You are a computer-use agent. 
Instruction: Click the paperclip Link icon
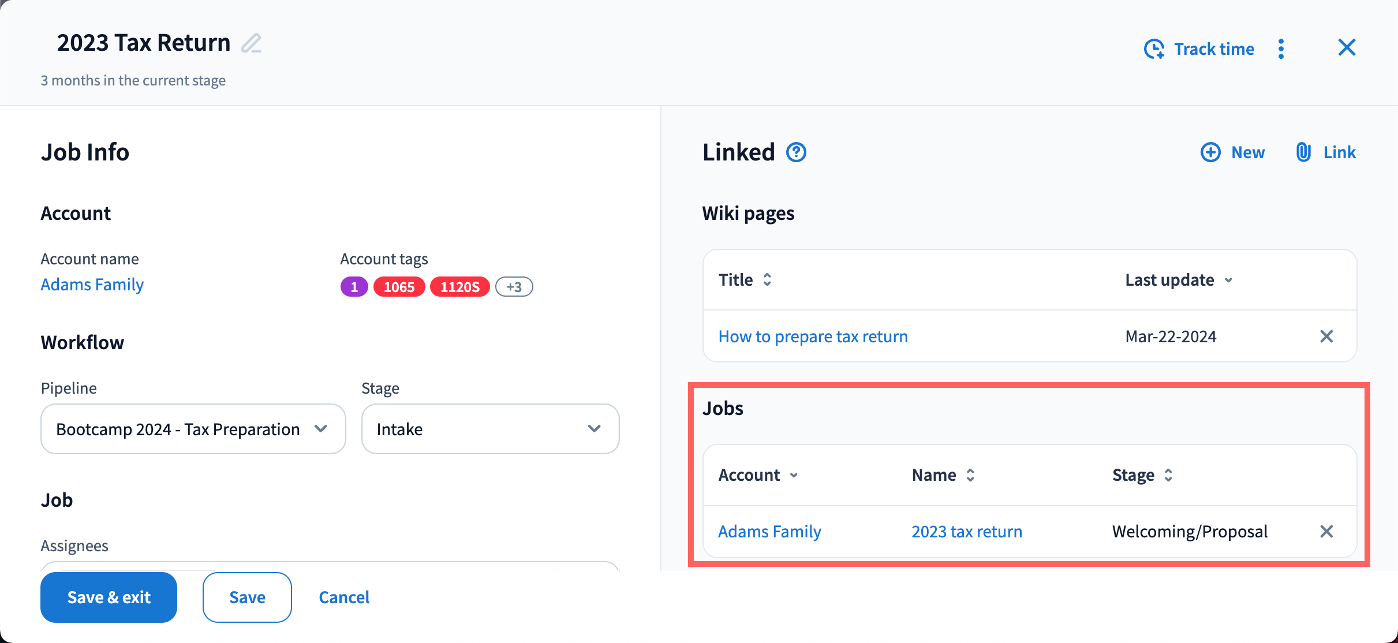click(x=1303, y=152)
